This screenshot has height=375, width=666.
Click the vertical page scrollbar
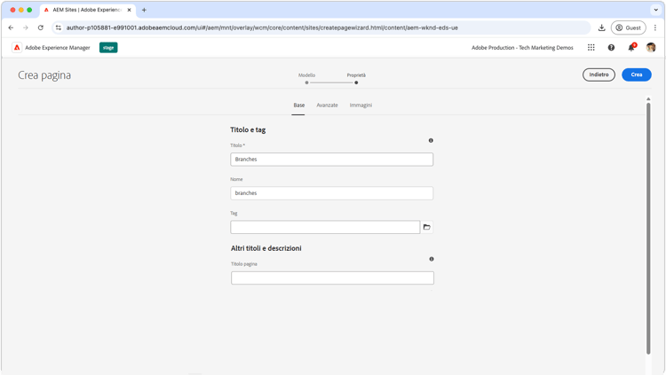click(648, 227)
